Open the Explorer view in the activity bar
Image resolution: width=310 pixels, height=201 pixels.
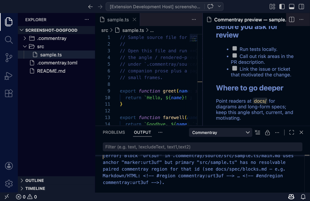(9, 22)
